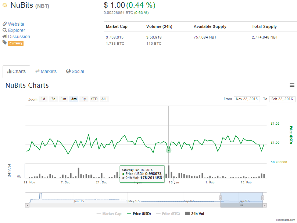
Task: Click the Available Supply header
Action: coord(210,26)
